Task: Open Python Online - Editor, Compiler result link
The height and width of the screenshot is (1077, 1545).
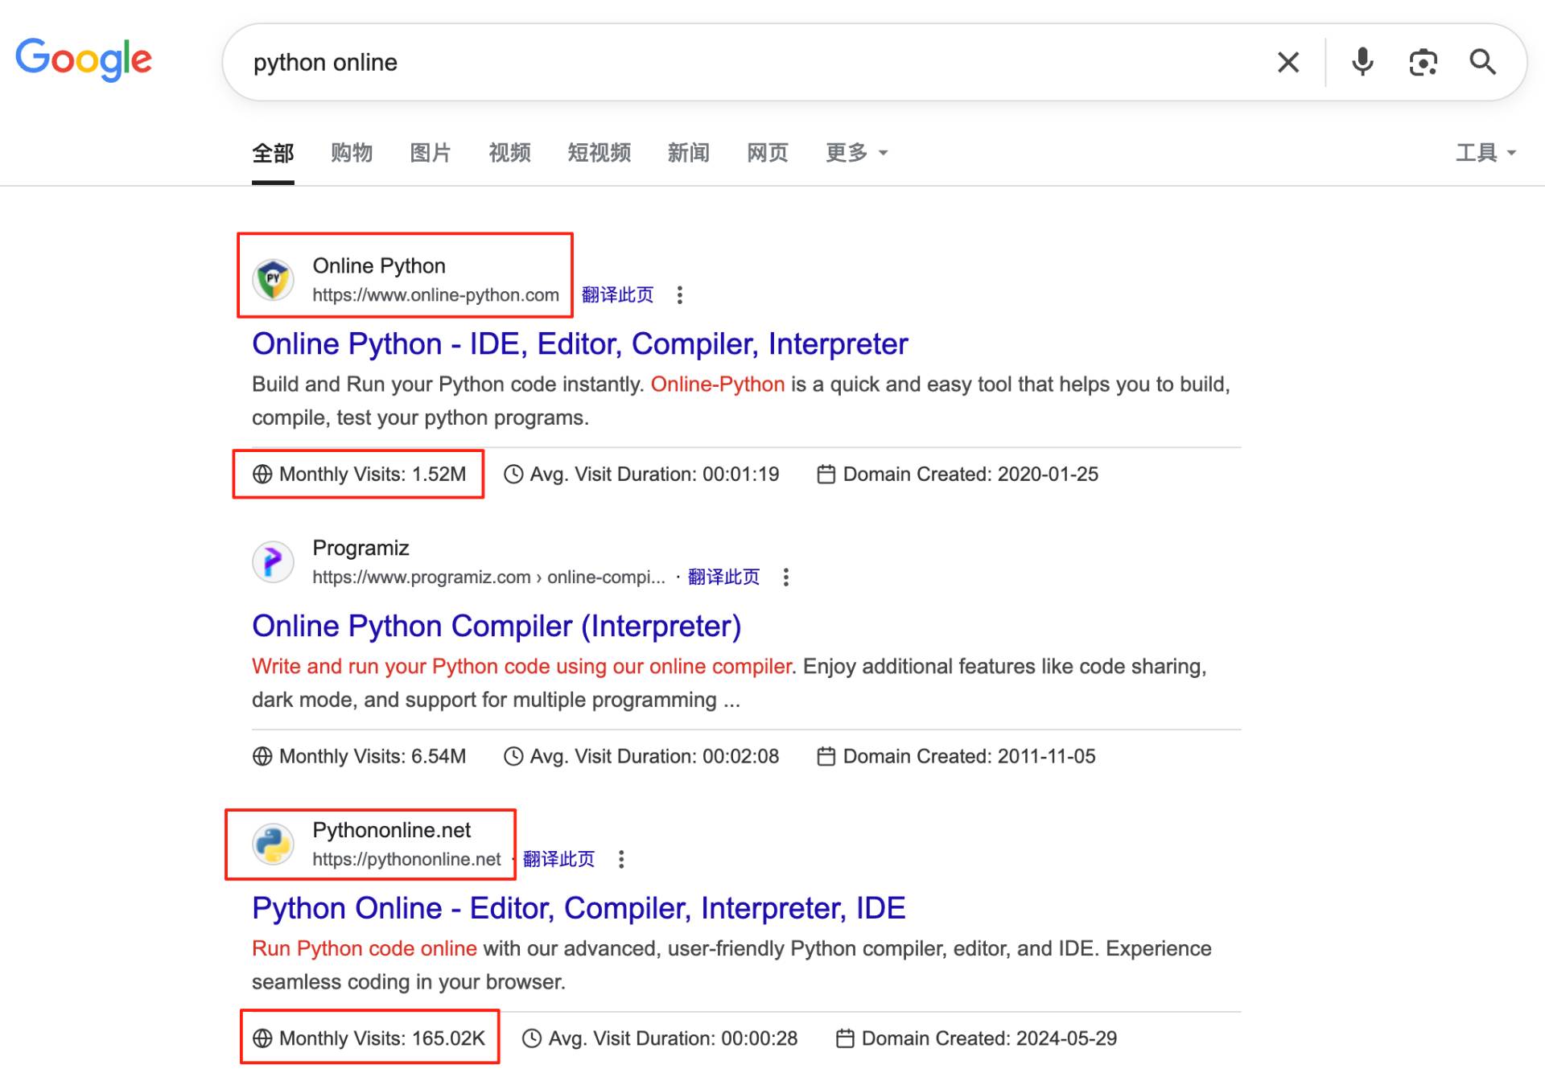Action: [x=579, y=908]
